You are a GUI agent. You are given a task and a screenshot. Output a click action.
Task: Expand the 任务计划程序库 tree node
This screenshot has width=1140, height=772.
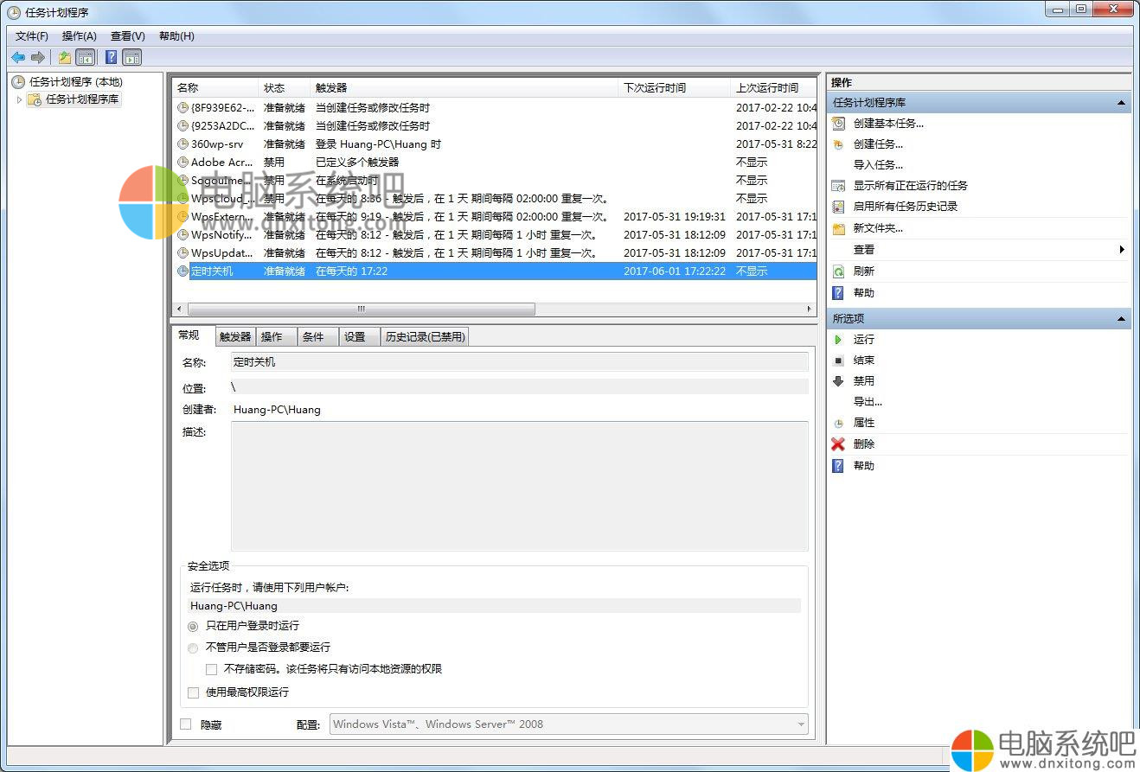coord(19,100)
